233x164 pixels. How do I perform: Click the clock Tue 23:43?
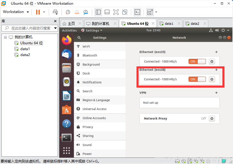153,30
